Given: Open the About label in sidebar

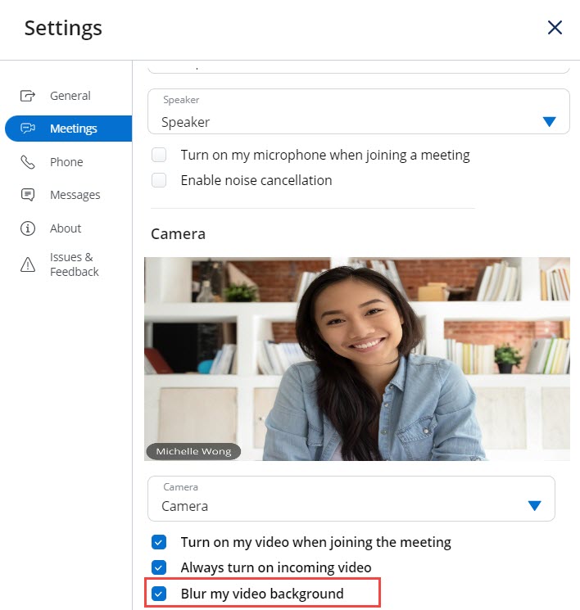Looking at the screenshot, I should coord(66,228).
